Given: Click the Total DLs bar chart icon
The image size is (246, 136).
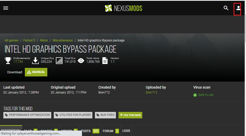Looking at the screenshot, I should click(x=59, y=61).
